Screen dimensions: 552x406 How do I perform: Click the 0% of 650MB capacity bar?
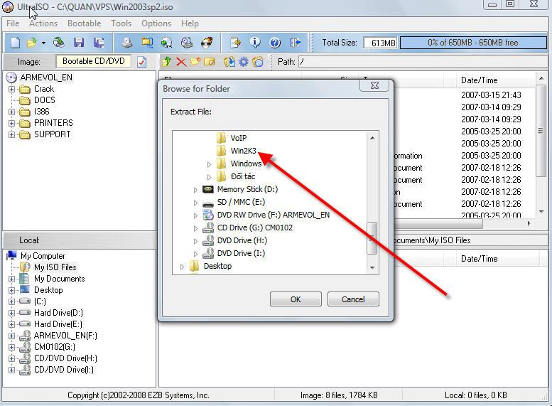[473, 43]
